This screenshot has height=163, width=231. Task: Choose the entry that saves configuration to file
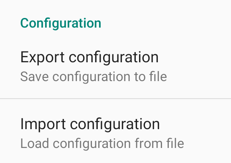115,66
